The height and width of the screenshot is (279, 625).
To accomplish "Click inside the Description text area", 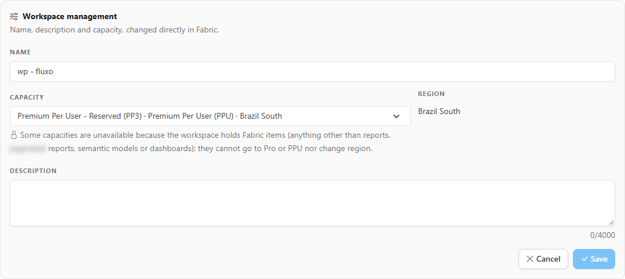I will [x=312, y=203].
